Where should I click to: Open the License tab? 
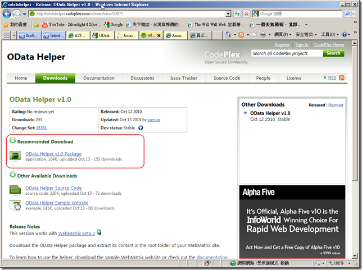(294, 78)
